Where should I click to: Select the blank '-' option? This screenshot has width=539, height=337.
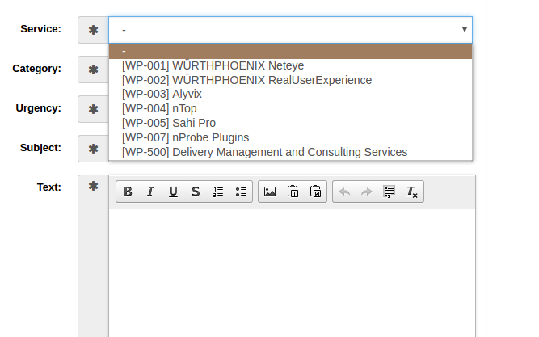click(x=290, y=52)
